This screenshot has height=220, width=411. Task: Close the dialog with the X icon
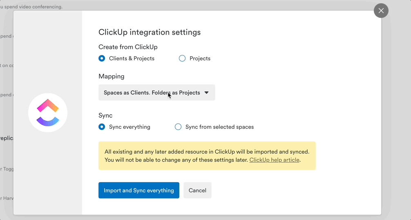381,11
